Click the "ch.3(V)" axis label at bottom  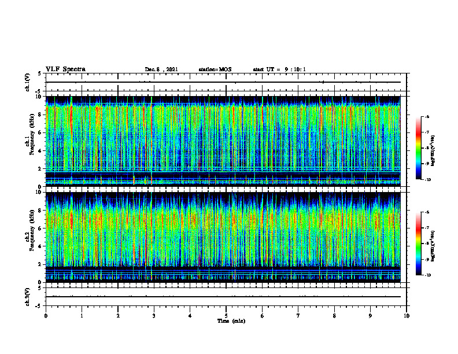point(28,297)
